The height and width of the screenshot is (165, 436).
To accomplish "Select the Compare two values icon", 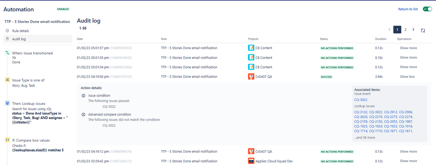I will click(x=7, y=140).
